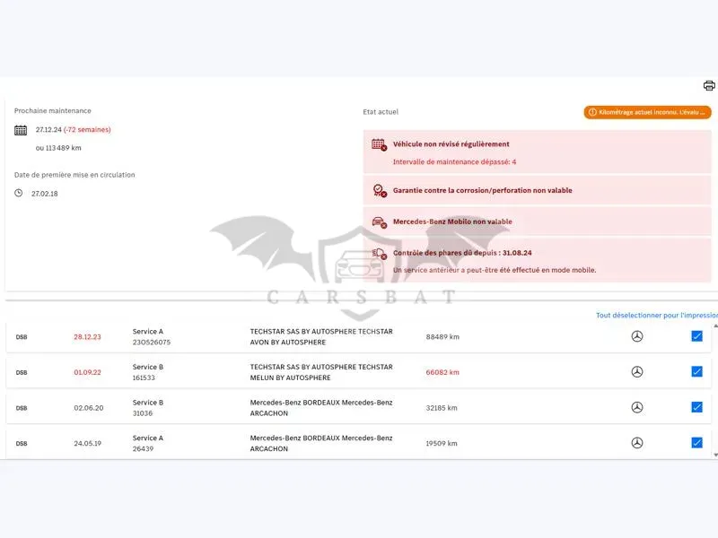Click the DSB label in 02.06.20 row

[22, 408]
